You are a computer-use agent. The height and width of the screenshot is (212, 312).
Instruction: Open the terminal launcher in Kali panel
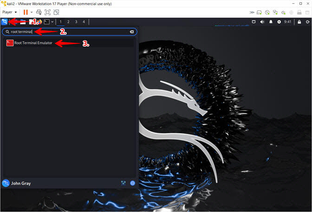pos(47,22)
